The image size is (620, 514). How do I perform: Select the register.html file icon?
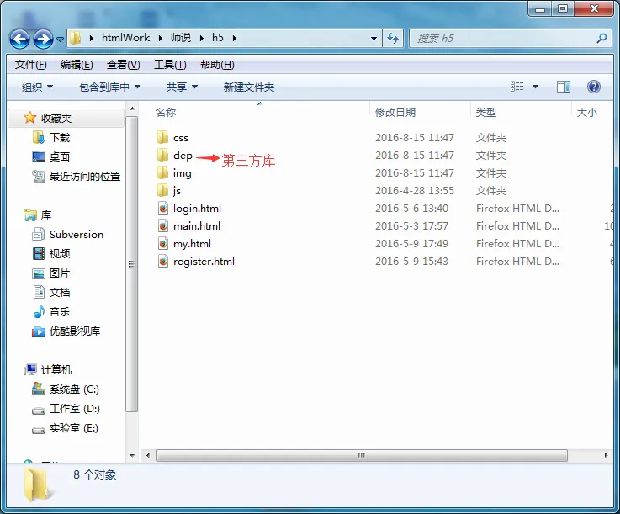click(x=163, y=262)
